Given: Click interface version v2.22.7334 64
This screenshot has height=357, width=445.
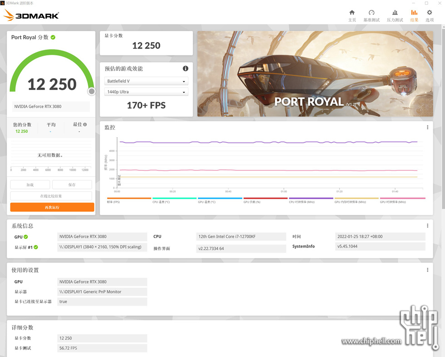Looking at the screenshot, I should (x=241, y=248).
